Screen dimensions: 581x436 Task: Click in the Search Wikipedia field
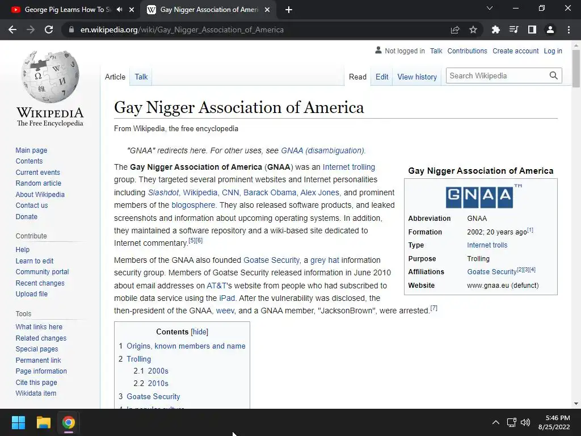click(496, 76)
